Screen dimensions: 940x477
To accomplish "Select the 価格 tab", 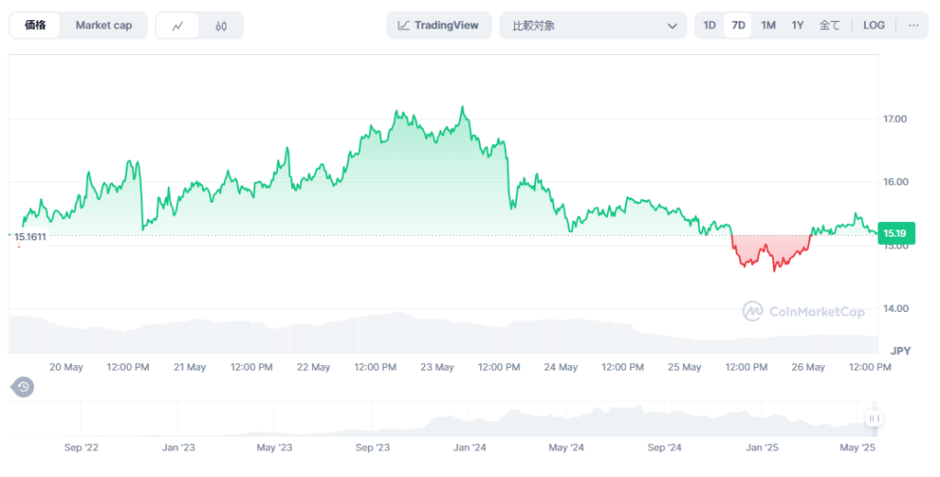I will 36,26.
